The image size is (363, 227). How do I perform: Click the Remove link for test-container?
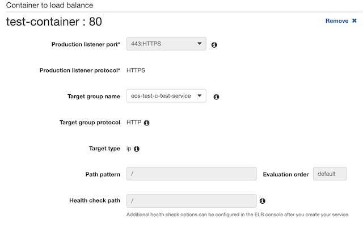click(336, 21)
